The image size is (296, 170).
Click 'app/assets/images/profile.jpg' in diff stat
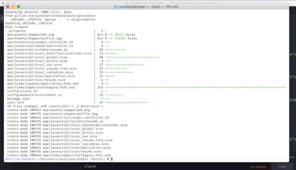tap(34, 38)
